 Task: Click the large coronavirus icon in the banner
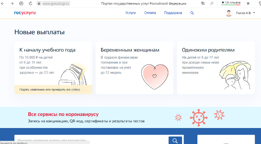199,118
